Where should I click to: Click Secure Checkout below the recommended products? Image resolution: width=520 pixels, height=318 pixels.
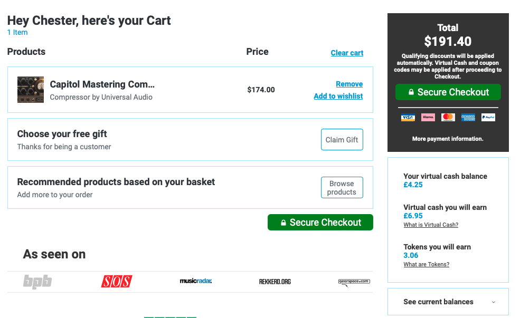pos(320,222)
